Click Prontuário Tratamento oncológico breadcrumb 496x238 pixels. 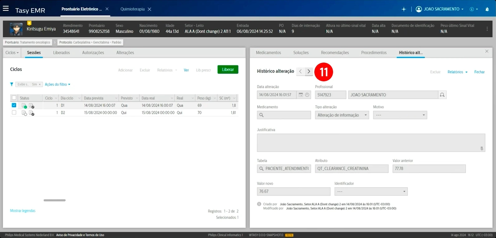(x=27, y=42)
